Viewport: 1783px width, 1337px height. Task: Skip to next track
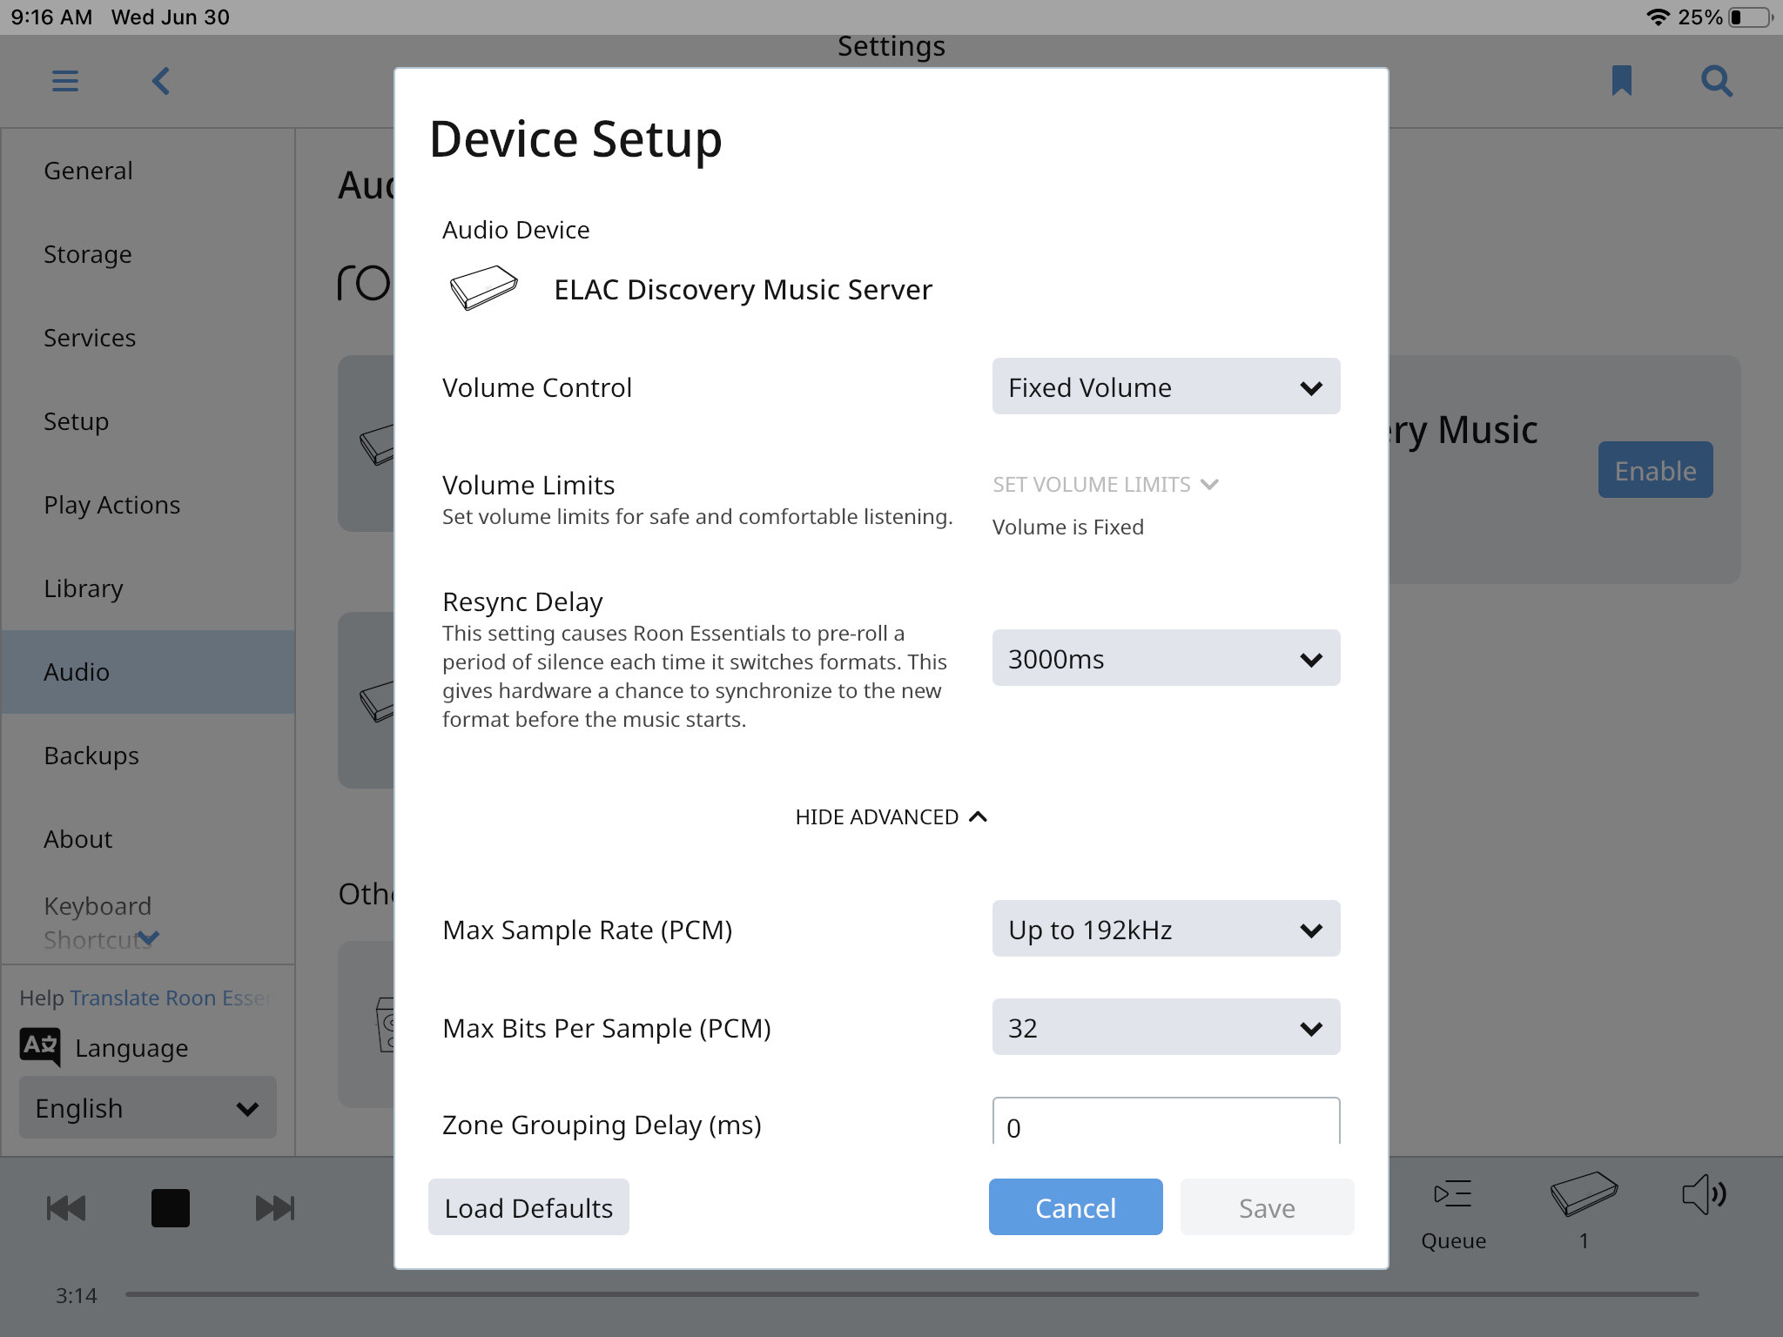pos(275,1208)
